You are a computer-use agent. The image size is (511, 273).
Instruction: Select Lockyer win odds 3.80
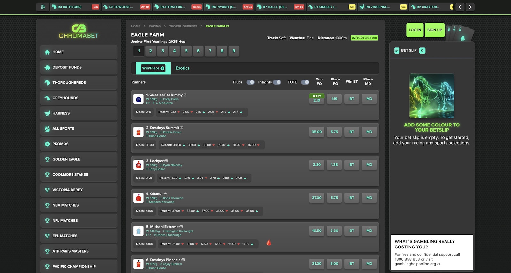[317, 165]
